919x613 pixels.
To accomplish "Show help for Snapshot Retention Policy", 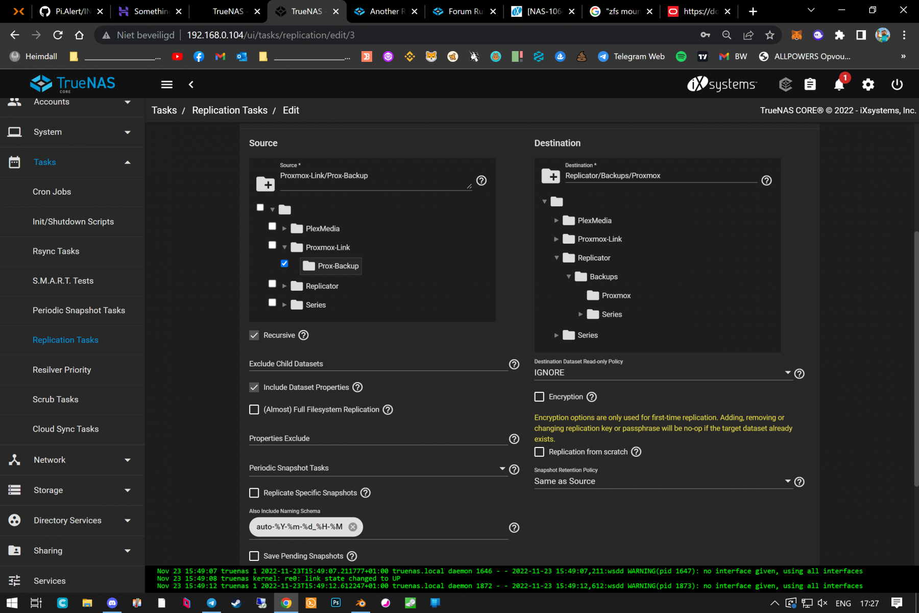I will pos(800,482).
